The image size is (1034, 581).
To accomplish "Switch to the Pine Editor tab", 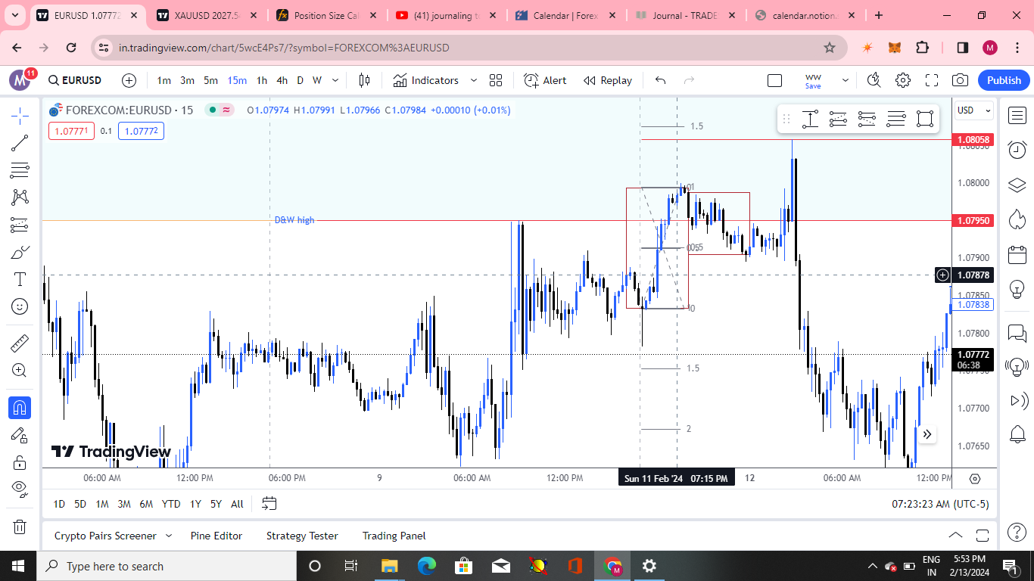I will [x=216, y=536].
